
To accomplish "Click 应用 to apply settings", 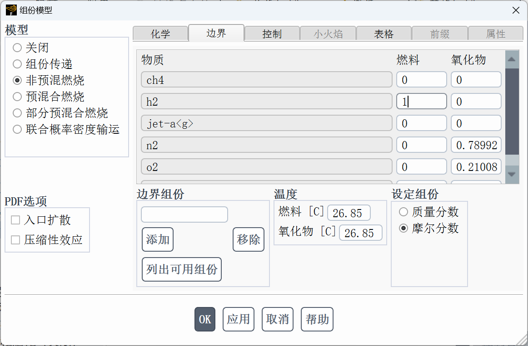I will pyautogui.click(x=239, y=319).
